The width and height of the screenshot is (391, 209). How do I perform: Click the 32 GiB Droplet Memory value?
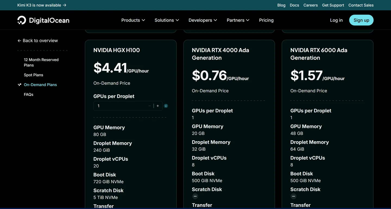click(199, 149)
